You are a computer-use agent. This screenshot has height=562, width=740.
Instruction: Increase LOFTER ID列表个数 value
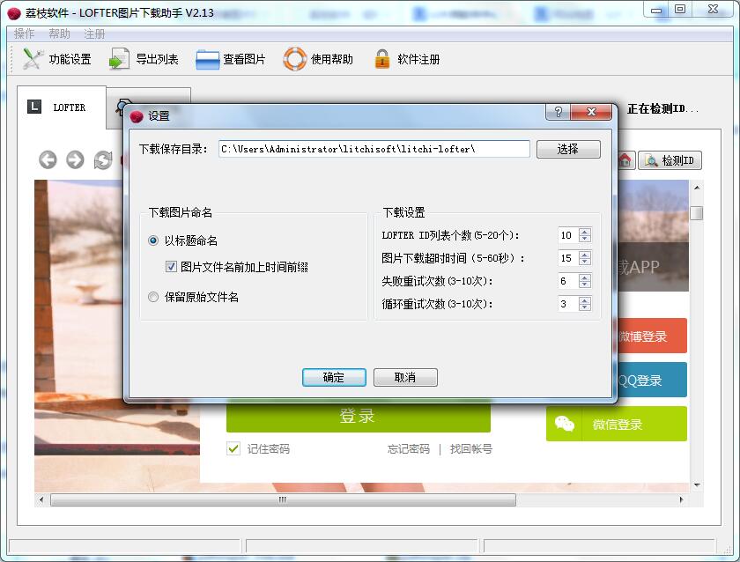[585, 232]
